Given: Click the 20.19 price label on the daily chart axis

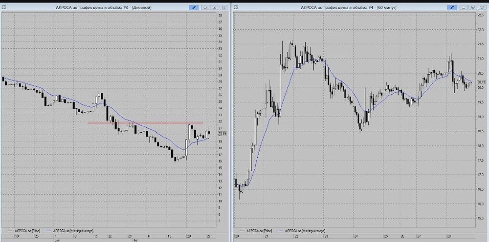Looking at the screenshot, I should click(x=222, y=134).
